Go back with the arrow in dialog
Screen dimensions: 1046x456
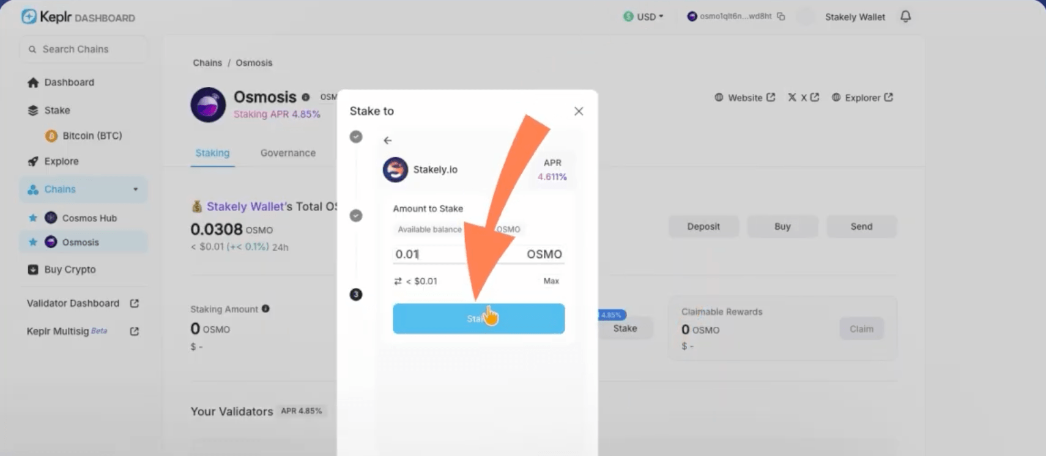[x=388, y=141]
